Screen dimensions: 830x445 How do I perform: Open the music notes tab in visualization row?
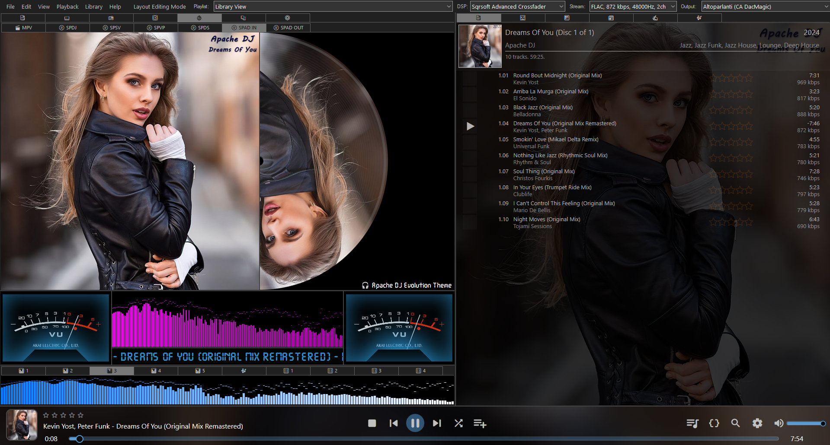(244, 371)
